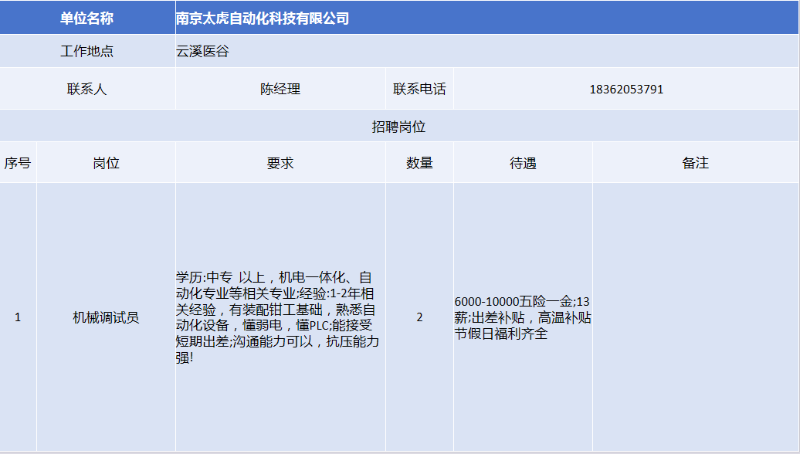The width and height of the screenshot is (800, 454).
Task: Click the 机械调试员 position cell
Action: click(x=106, y=317)
